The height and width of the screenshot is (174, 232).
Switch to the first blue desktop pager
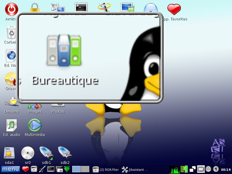[76, 169]
